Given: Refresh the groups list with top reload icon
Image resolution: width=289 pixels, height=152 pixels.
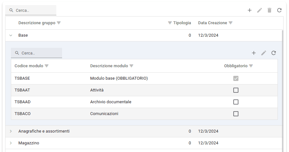Looking at the screenshot, I should pos(279,10).
